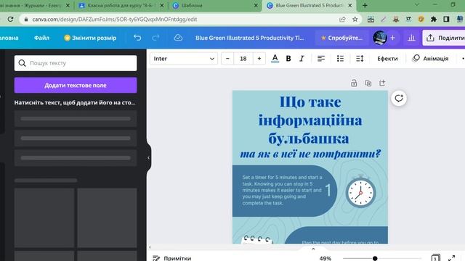Viewport: 465px width, 261px height.
Task: Select subtitle та як в неї не потрапити
Action: point(310,154)
